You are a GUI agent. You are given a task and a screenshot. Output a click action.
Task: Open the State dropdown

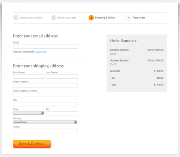click(28, 113)
